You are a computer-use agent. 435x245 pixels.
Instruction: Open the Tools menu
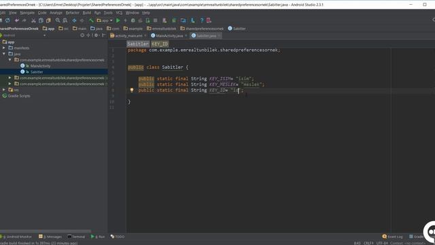[x=108, y=13]
